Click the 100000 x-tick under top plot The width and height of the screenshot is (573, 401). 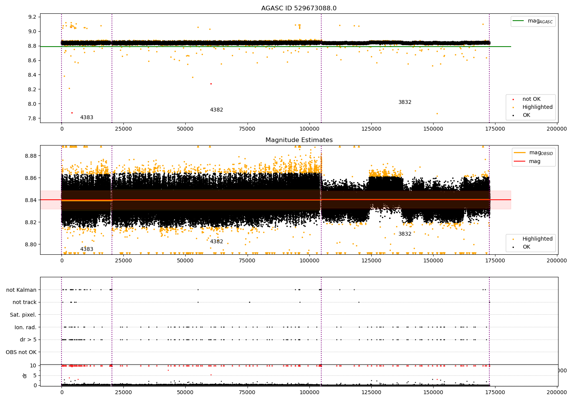[x=309, y=129]
